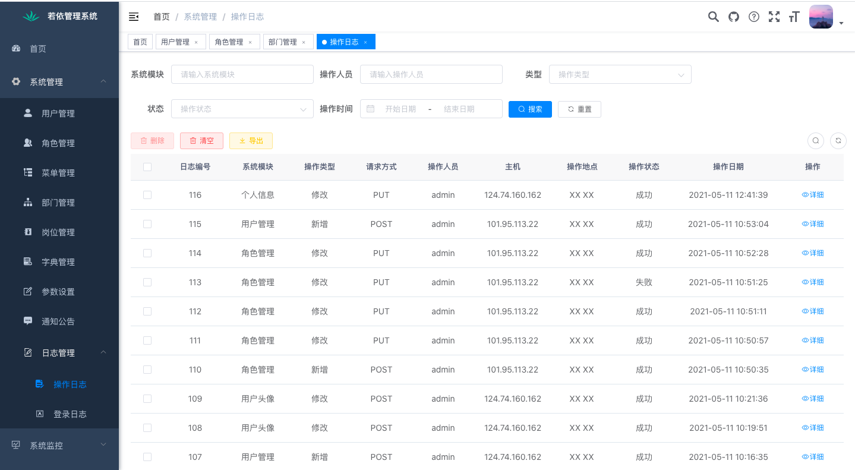Focus the 系统模块 input field
Image resolution: width=855 pixels, height=470 pixels.
pos(242,74)
